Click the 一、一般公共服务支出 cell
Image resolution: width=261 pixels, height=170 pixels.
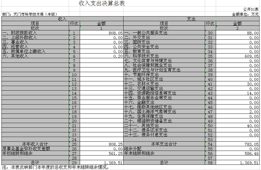[x=164, y=33]
